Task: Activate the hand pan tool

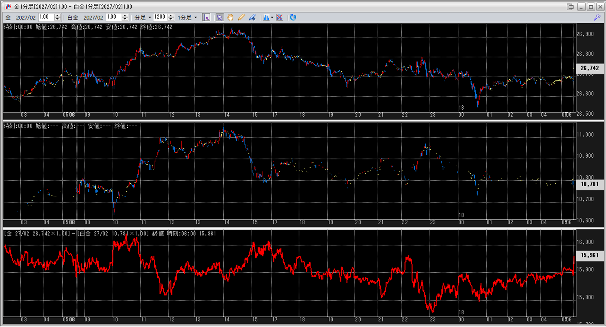Action: [230, 18]
